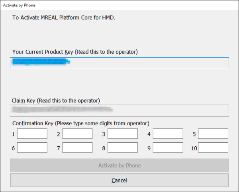This screenshot has height=192, width=239.
Task: Select the 'Claim Key (Read this to the operator)' label
Action: coord(56,101)
